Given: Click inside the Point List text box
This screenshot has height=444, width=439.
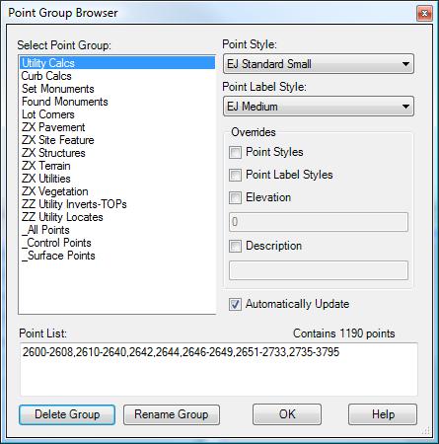Looking at the screenshot, I should tap(219, 369).
